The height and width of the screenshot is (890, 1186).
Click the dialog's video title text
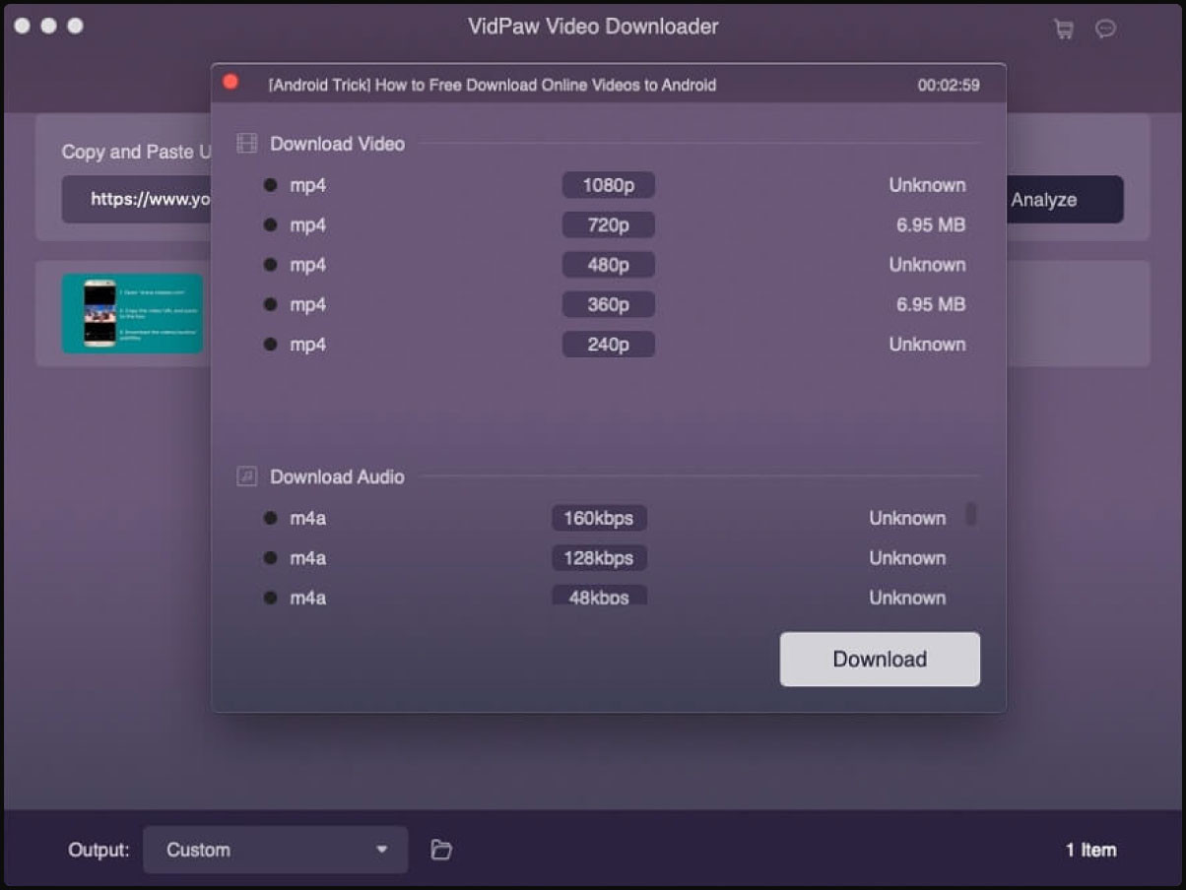(493, 86)
